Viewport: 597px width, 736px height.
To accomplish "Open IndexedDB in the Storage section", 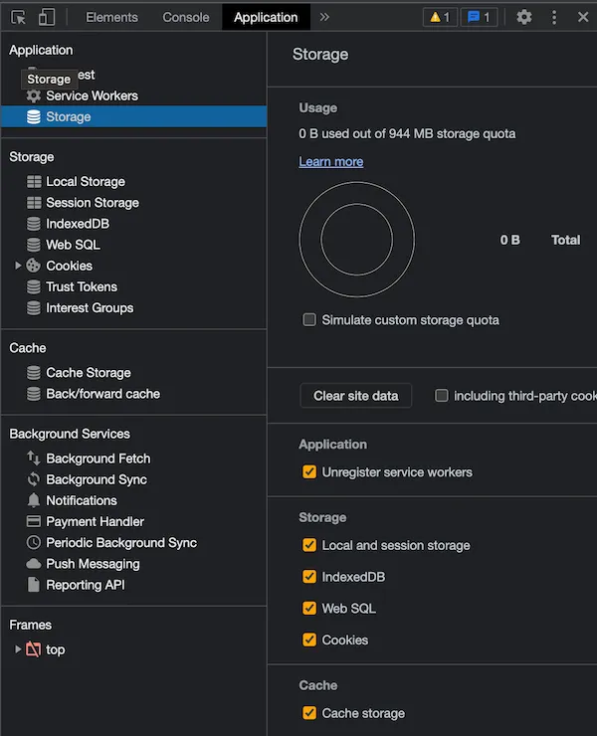I will tap(77, 224).
